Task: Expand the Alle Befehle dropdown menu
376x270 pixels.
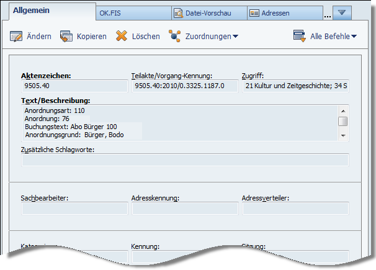Action: 354,37
